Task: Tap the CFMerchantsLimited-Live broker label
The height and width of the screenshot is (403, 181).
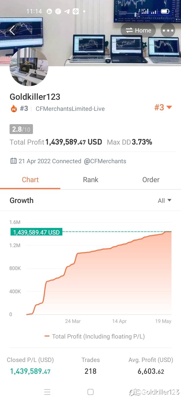Action: point(70,109)
